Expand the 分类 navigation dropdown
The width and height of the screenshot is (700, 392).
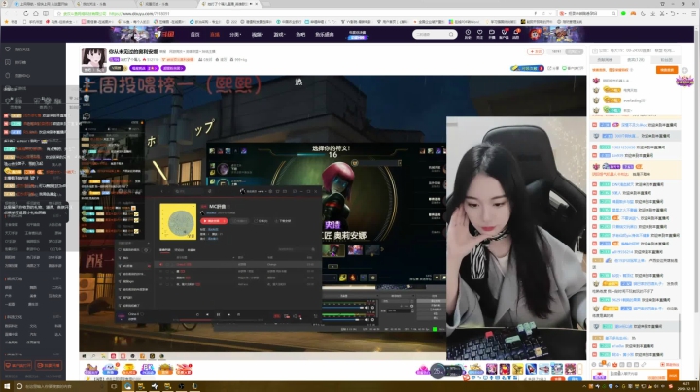point(235,34)
